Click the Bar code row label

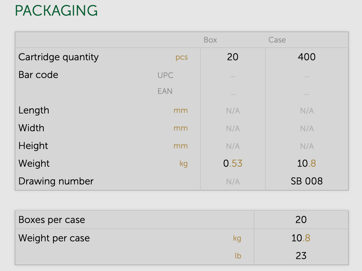pos(38,75)
